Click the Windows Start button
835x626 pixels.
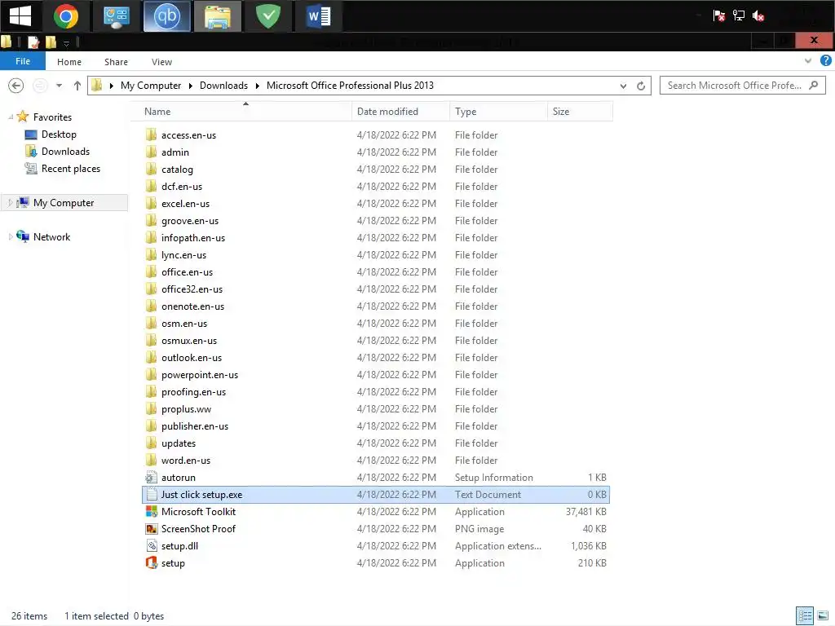[x=20, y=16]
